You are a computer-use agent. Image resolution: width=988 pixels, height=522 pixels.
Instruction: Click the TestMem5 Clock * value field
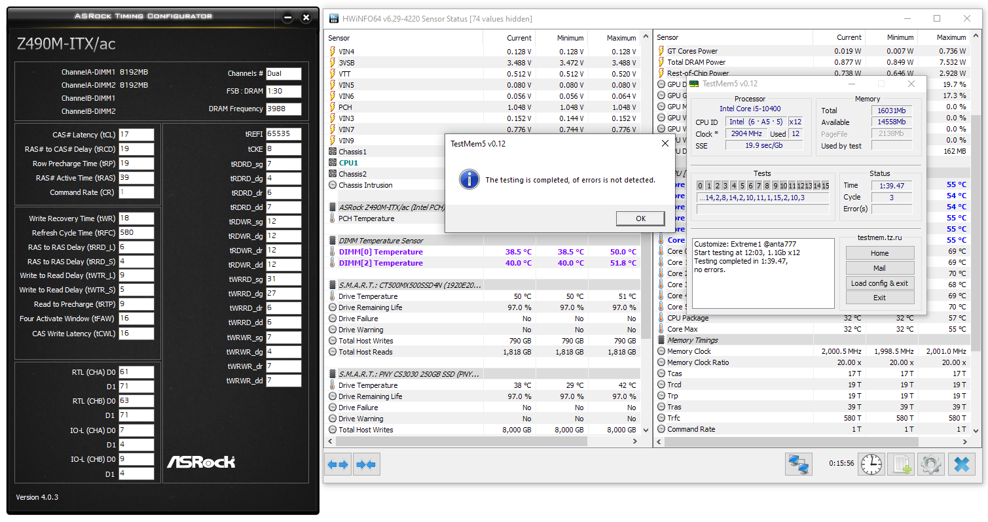pos(745,133)
